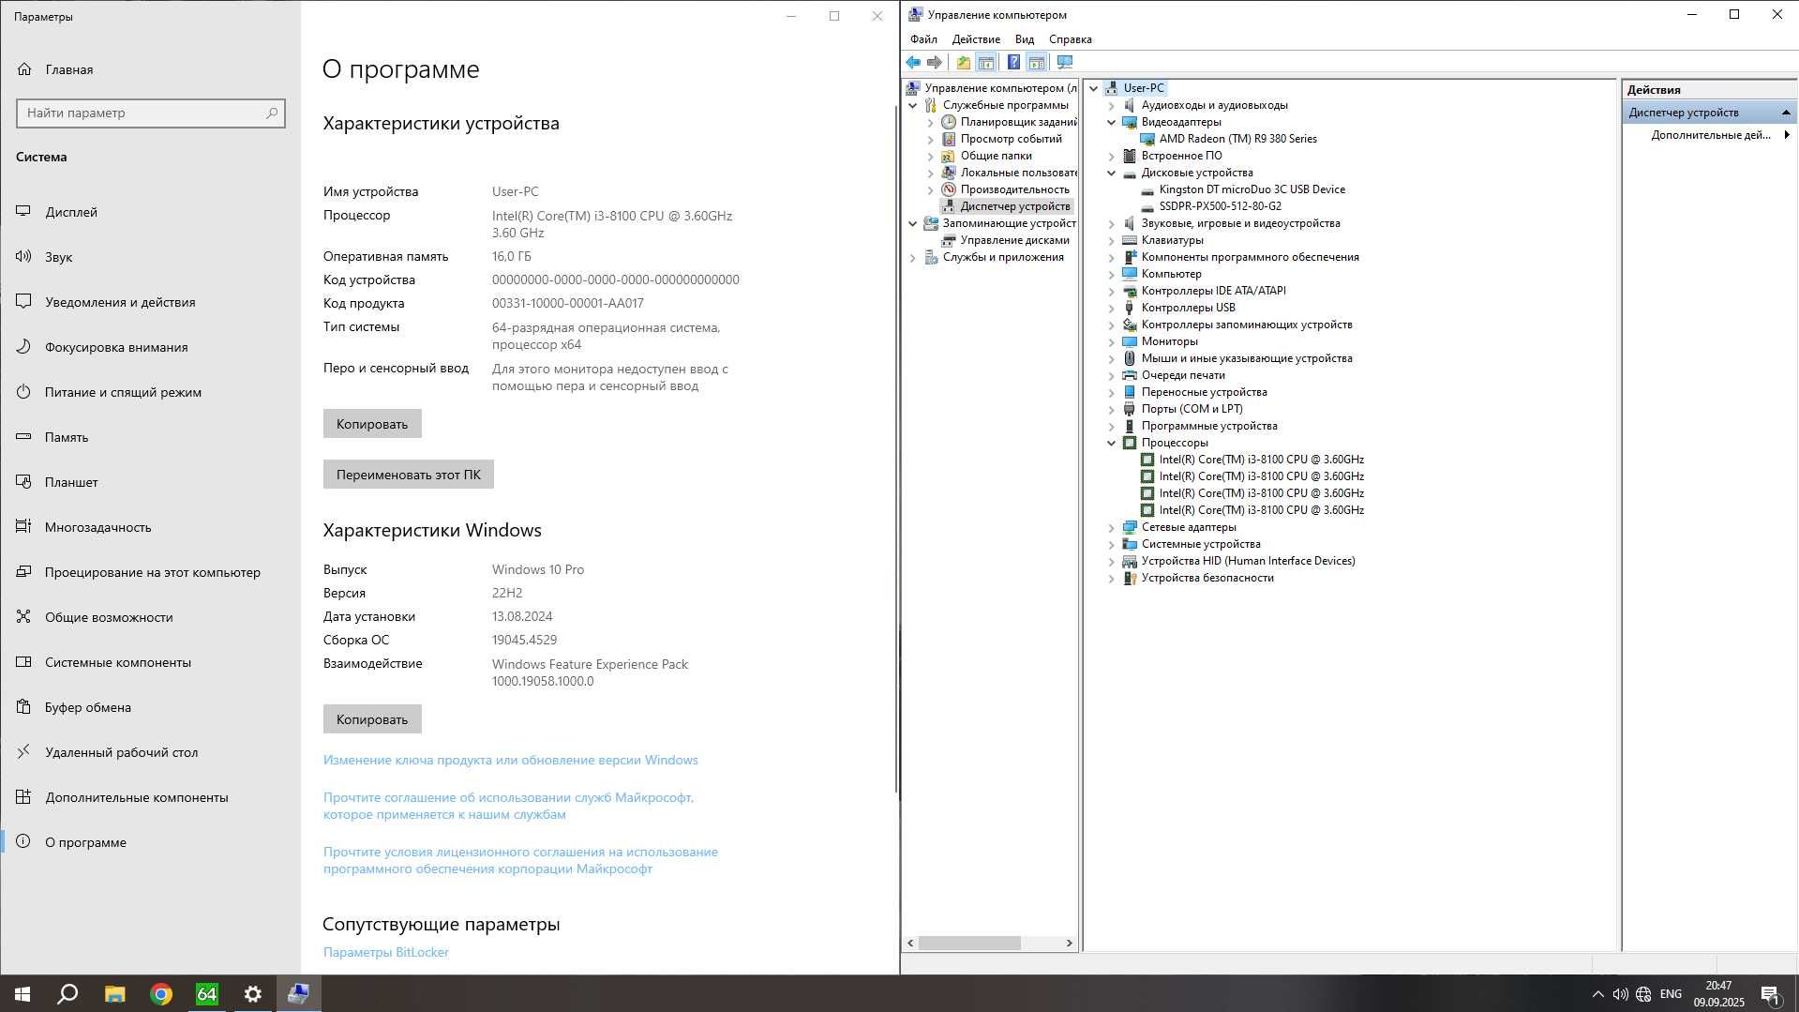Viewport: 1799px width, 1012px height.
Task: Click the volume speaker icon in system tray
Action: [x=1620, y=994]
